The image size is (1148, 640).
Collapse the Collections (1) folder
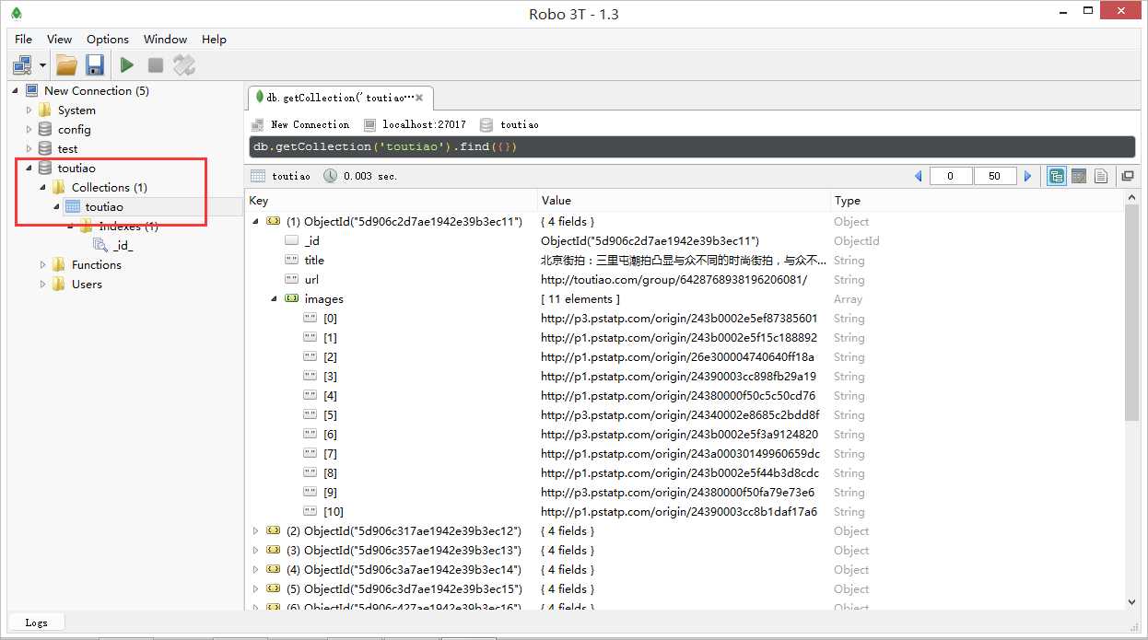(42, 187)
